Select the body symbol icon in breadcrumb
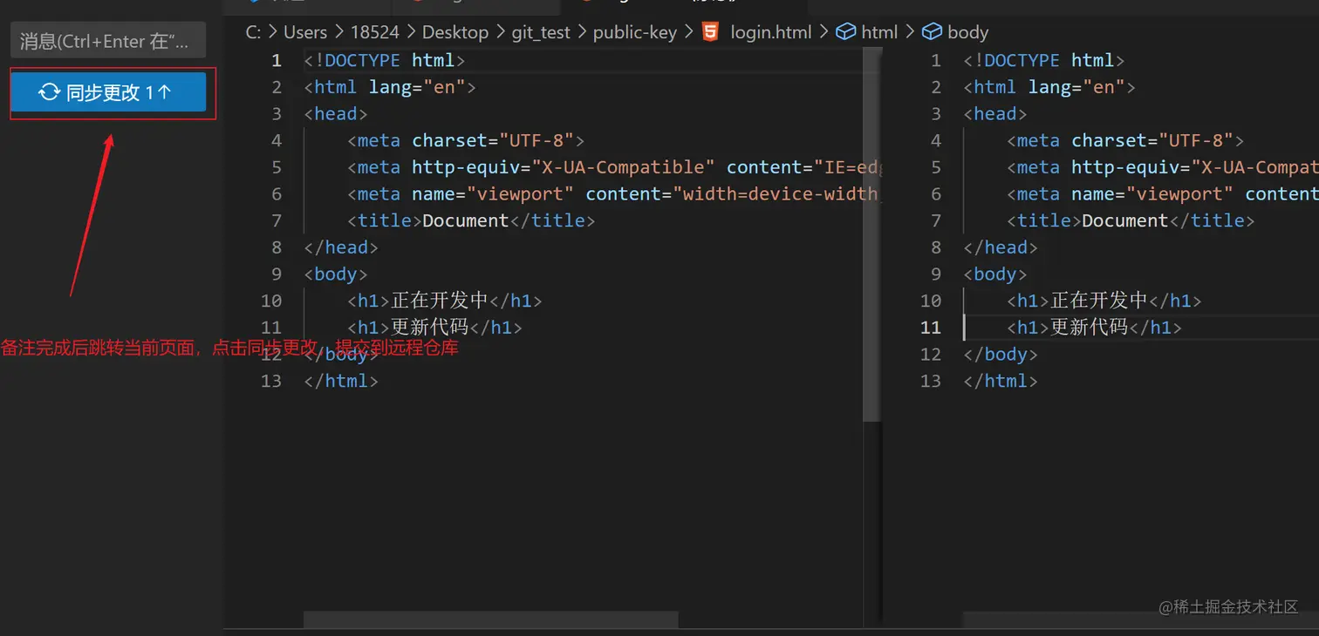1319x636 pixels. tap(932, 32)
